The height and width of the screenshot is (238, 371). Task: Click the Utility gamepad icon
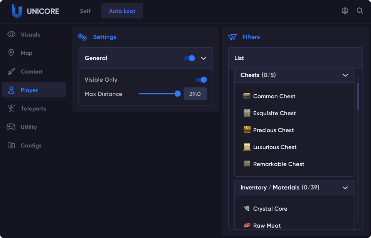(x=12, y=127)
